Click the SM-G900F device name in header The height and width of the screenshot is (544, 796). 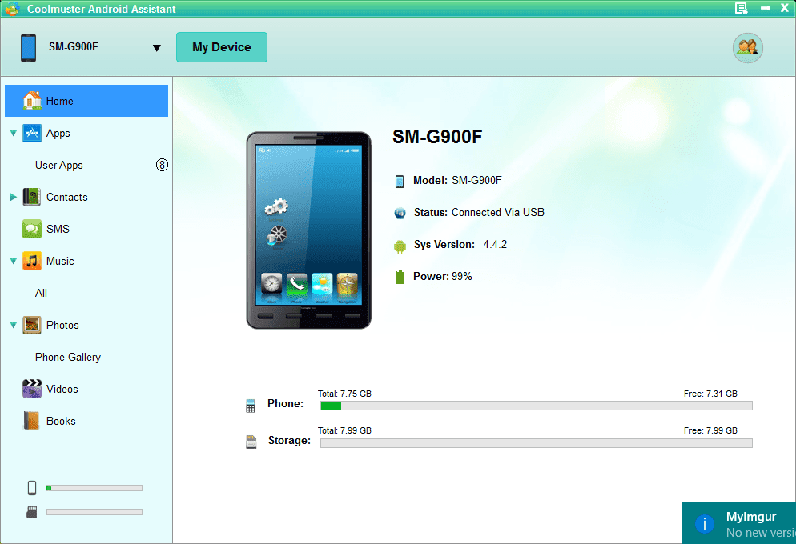[74, 46]
